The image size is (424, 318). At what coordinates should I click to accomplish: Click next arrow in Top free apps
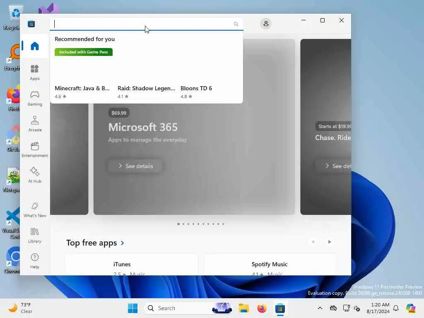coord(329,242)
